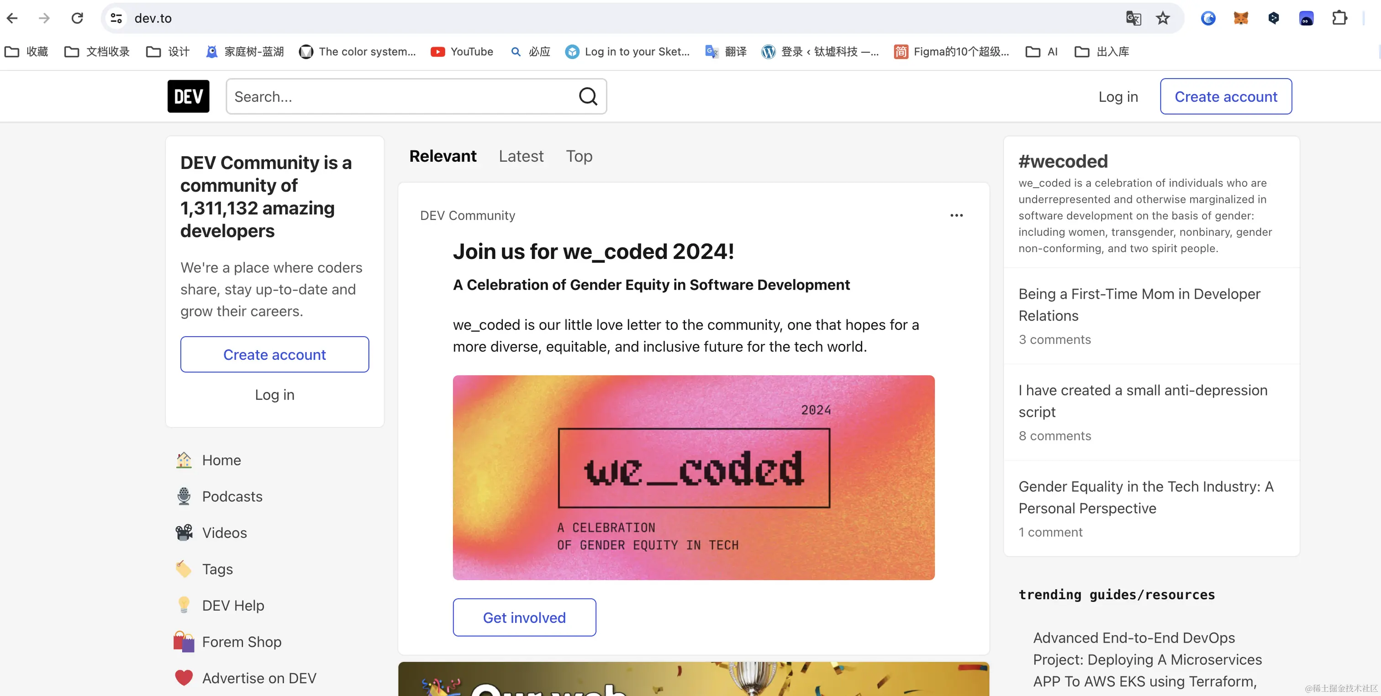Click the MetaMask fox extension icon
The image size is (1381, 696).
click(1240, 18)
